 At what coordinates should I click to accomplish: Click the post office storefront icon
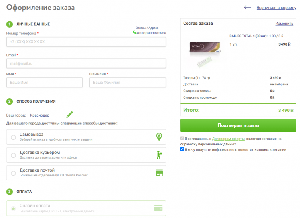[x=159, y=172]
